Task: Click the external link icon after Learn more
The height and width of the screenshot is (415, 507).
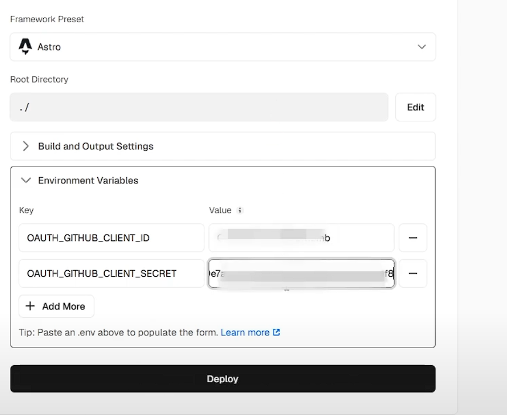Action: [x=276, y=332]
